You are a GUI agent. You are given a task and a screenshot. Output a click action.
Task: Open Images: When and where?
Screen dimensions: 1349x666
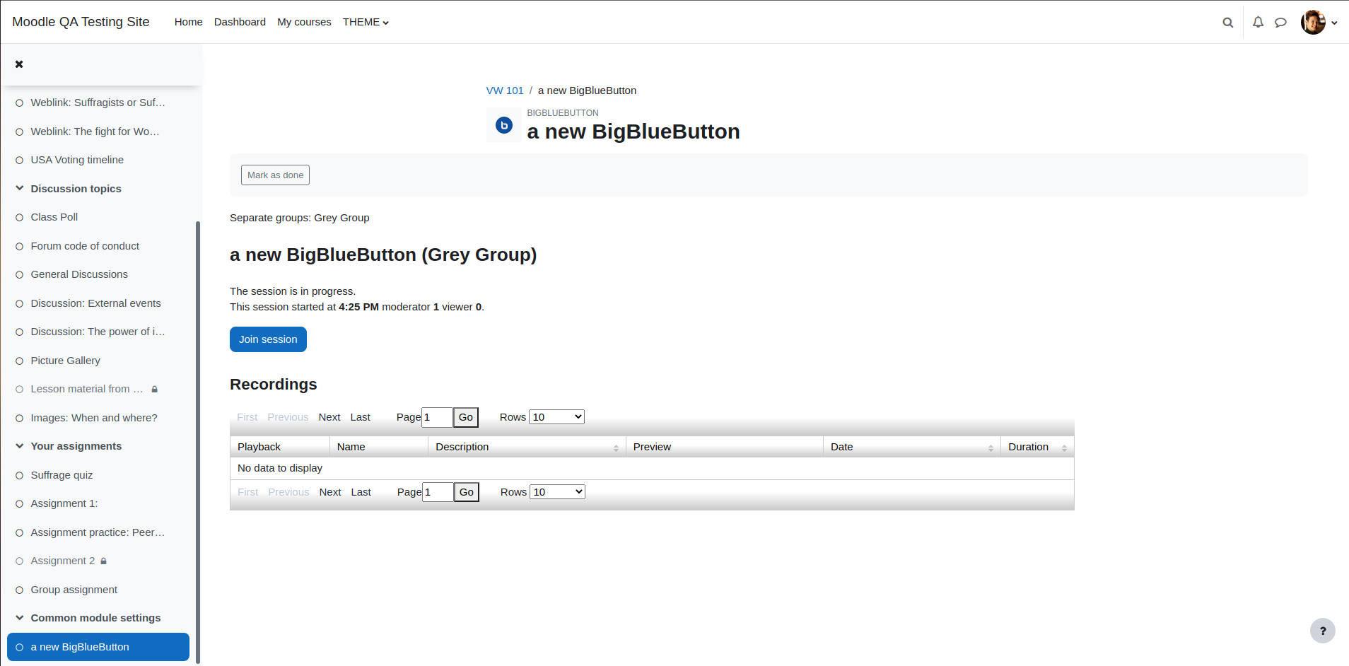tap(94, 418)
